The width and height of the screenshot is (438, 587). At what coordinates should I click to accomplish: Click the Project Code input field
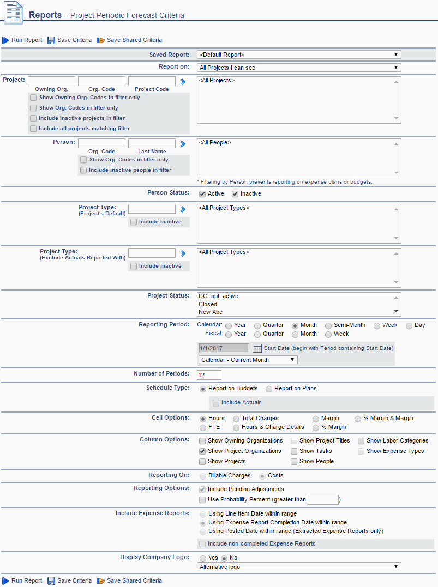pyautogui.click(x=152, y=81)
